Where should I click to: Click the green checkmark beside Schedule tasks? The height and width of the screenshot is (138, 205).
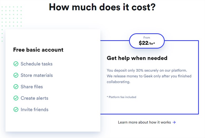pos(16,64)
